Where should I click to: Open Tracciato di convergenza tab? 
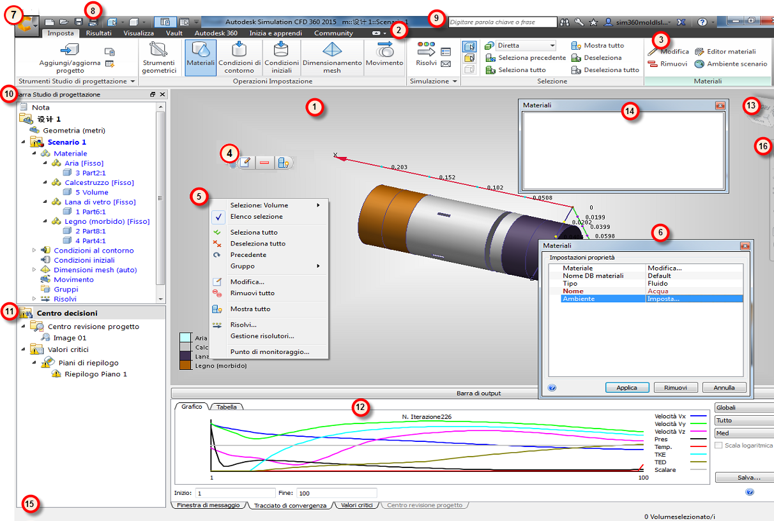tap(290, 505)
